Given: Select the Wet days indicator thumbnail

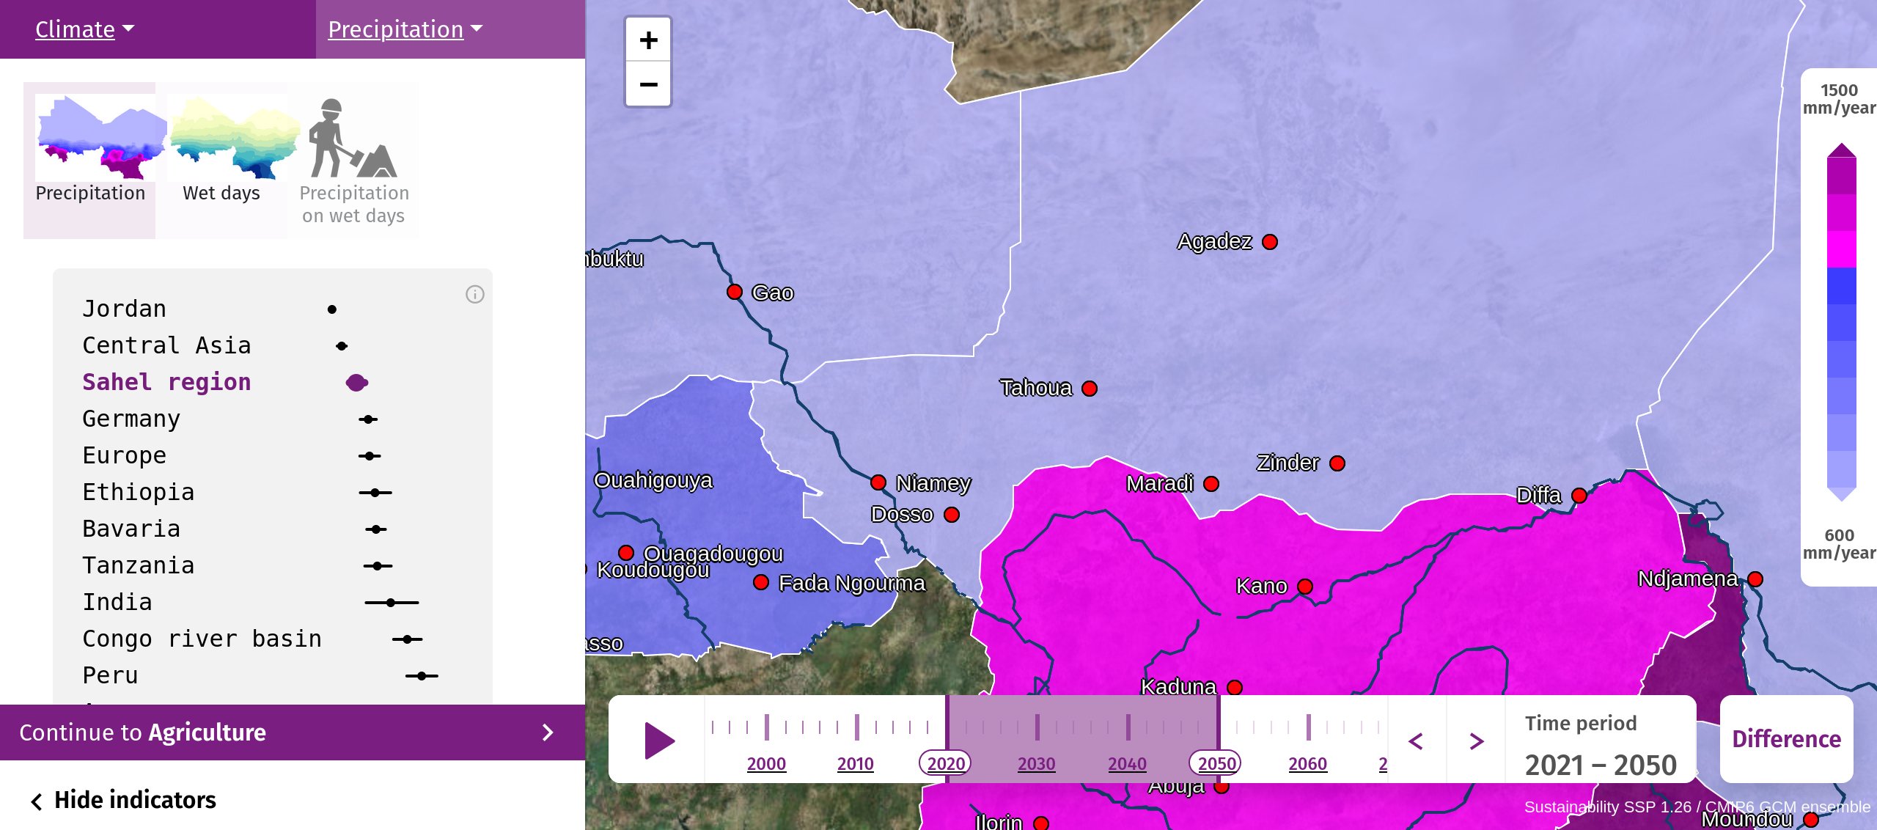Looking at the screenshot, I should click(x=221, y=159).
